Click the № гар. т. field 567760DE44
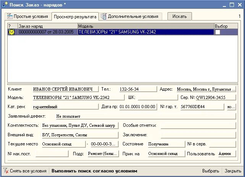Image resolution: width=245 pixels, height=177 pixels. 202,107
